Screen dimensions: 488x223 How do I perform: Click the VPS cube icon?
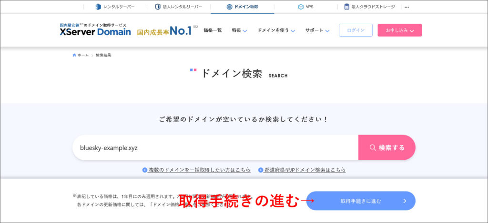[301, 7]
